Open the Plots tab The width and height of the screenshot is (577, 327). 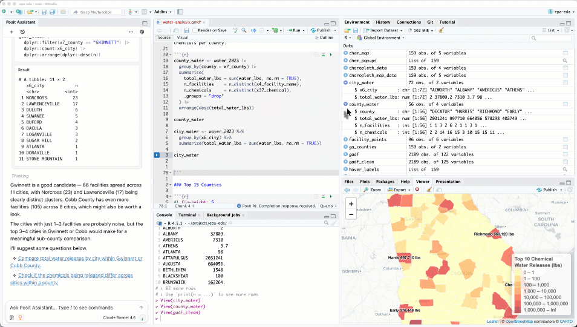click(x=365, y=182)
